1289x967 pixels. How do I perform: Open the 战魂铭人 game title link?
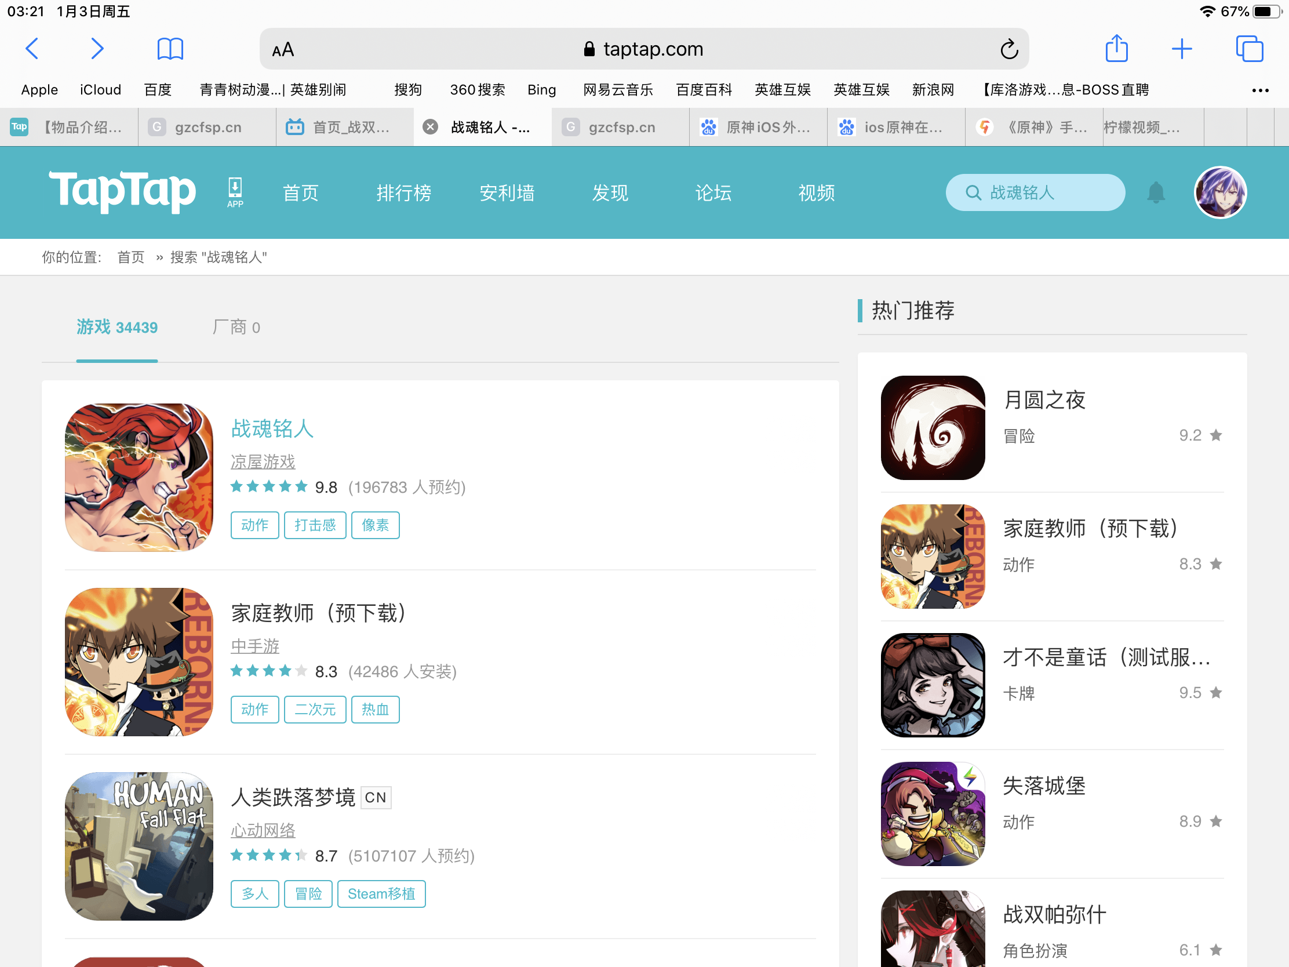tap(272, 428)
